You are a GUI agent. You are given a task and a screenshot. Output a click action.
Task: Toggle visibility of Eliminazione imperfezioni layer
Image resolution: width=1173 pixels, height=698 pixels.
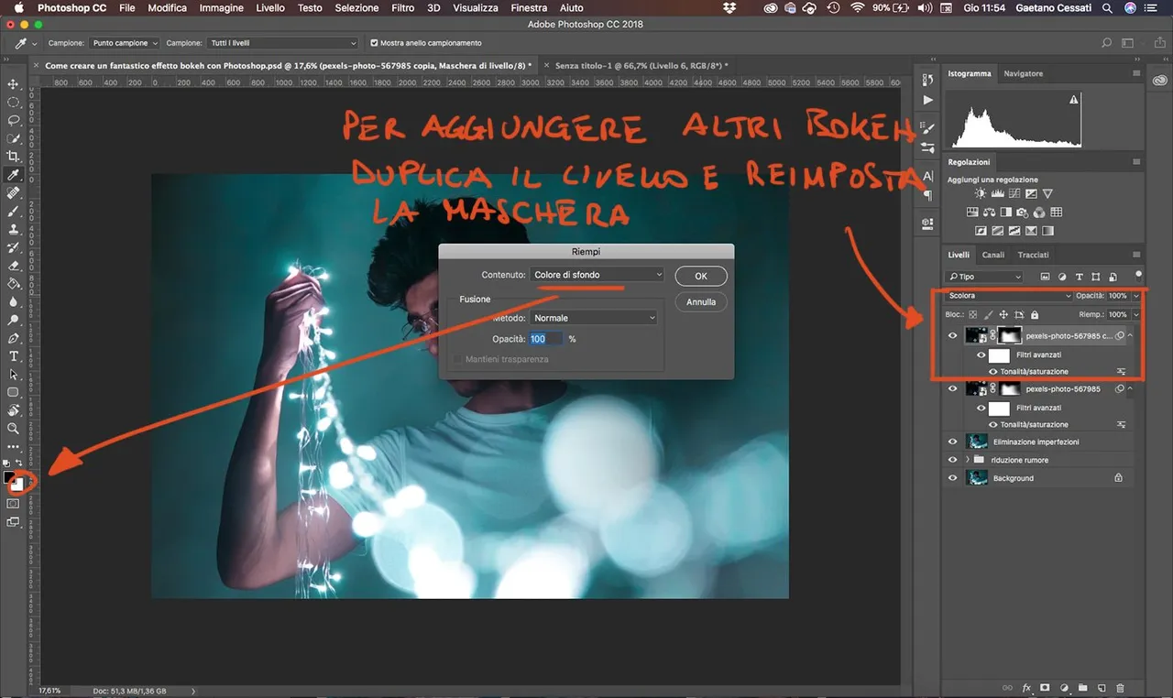[953, 442]
